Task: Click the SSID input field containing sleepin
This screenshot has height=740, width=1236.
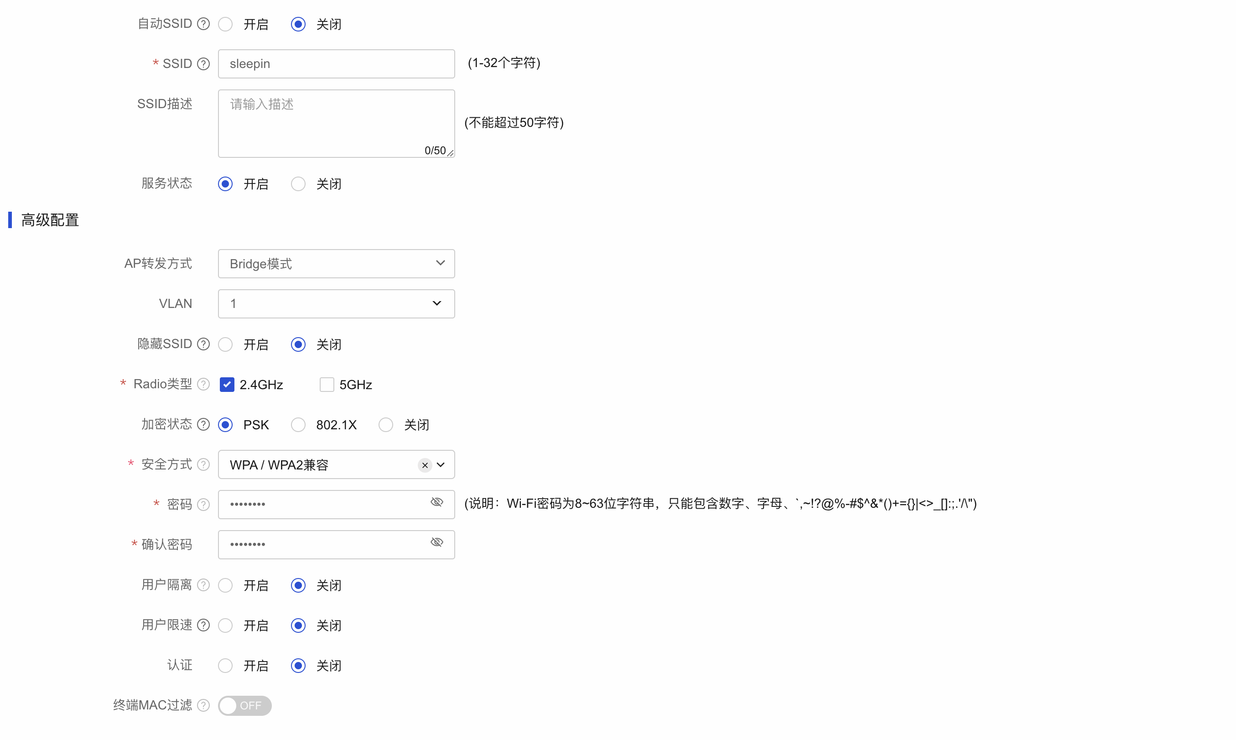Action: point(337,64)
